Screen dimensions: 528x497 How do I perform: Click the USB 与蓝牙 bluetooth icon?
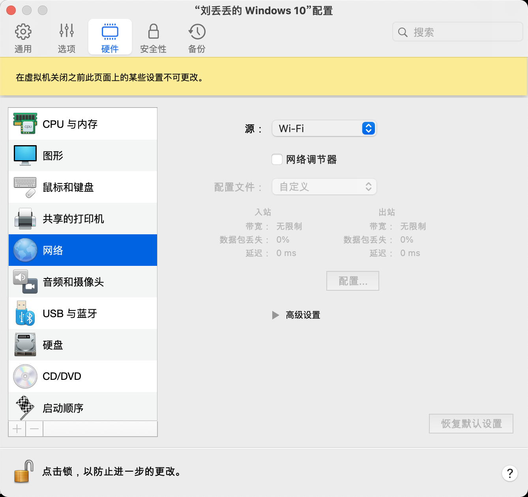point(25,313)
